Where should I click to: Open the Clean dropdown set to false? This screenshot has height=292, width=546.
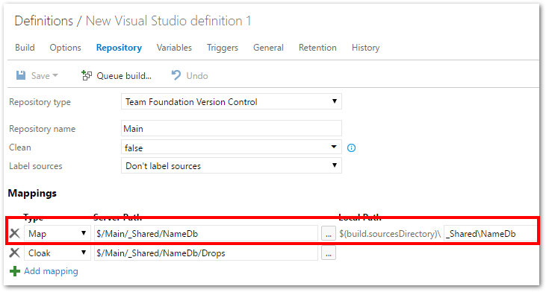232,147
